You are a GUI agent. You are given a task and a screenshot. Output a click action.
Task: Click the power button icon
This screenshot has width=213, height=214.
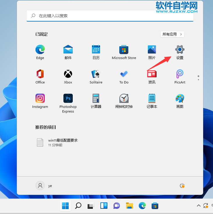point(182,186)
